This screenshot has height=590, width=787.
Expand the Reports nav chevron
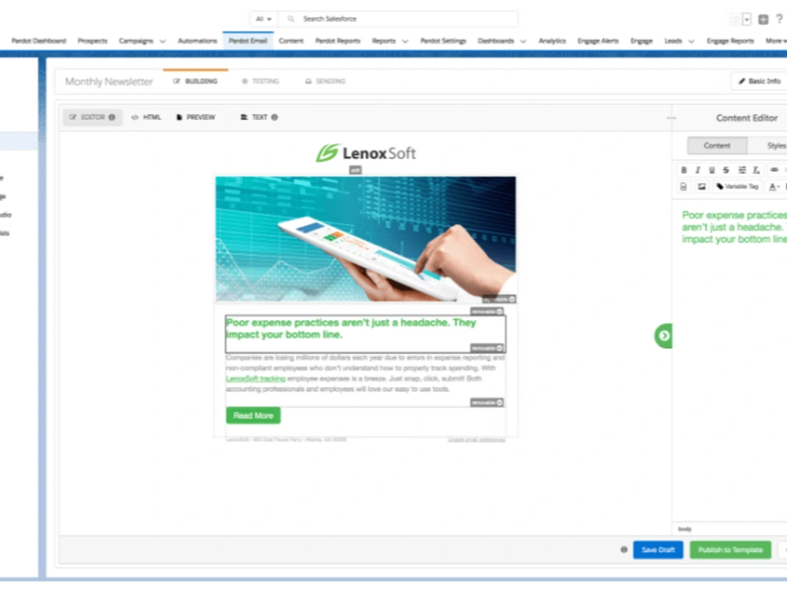pyautogui.click(x=405, y=41)
